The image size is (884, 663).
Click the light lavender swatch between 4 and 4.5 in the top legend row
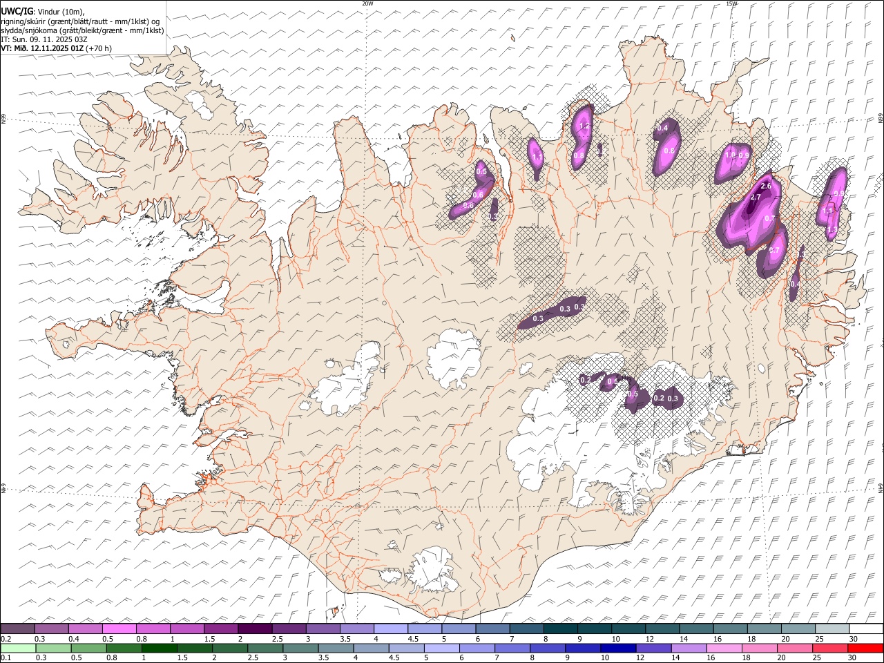point(390,629)
